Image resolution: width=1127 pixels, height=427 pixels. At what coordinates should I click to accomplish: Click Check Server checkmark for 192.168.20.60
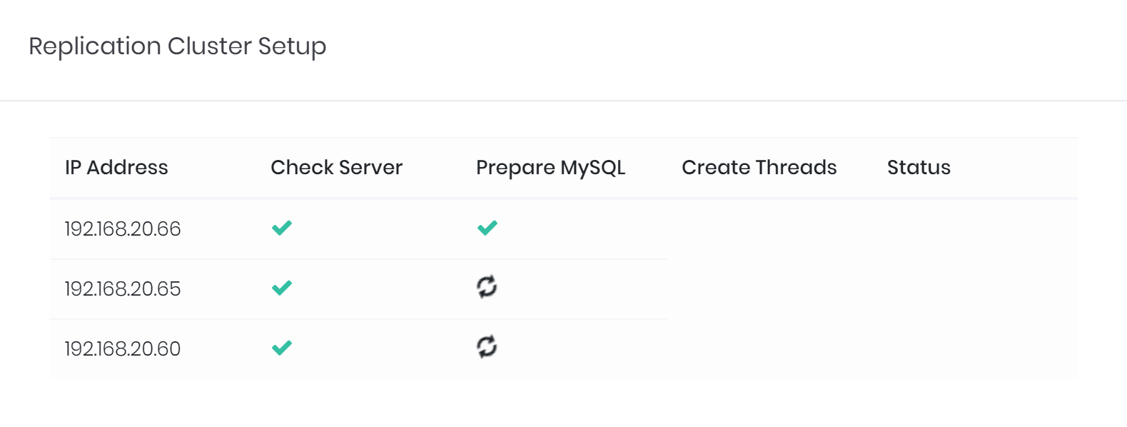coord(282,348)
